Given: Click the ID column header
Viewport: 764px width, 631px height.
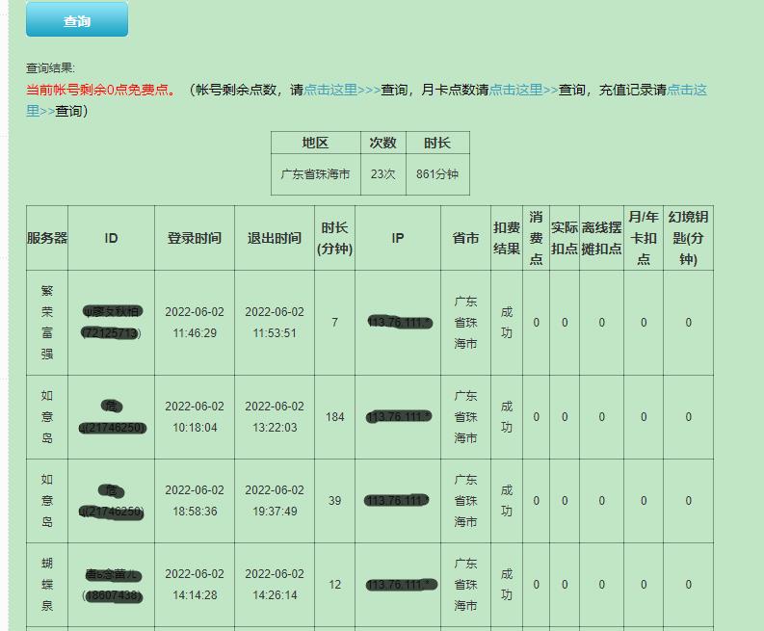Looking at the screenshot, I should coord(111,238).
